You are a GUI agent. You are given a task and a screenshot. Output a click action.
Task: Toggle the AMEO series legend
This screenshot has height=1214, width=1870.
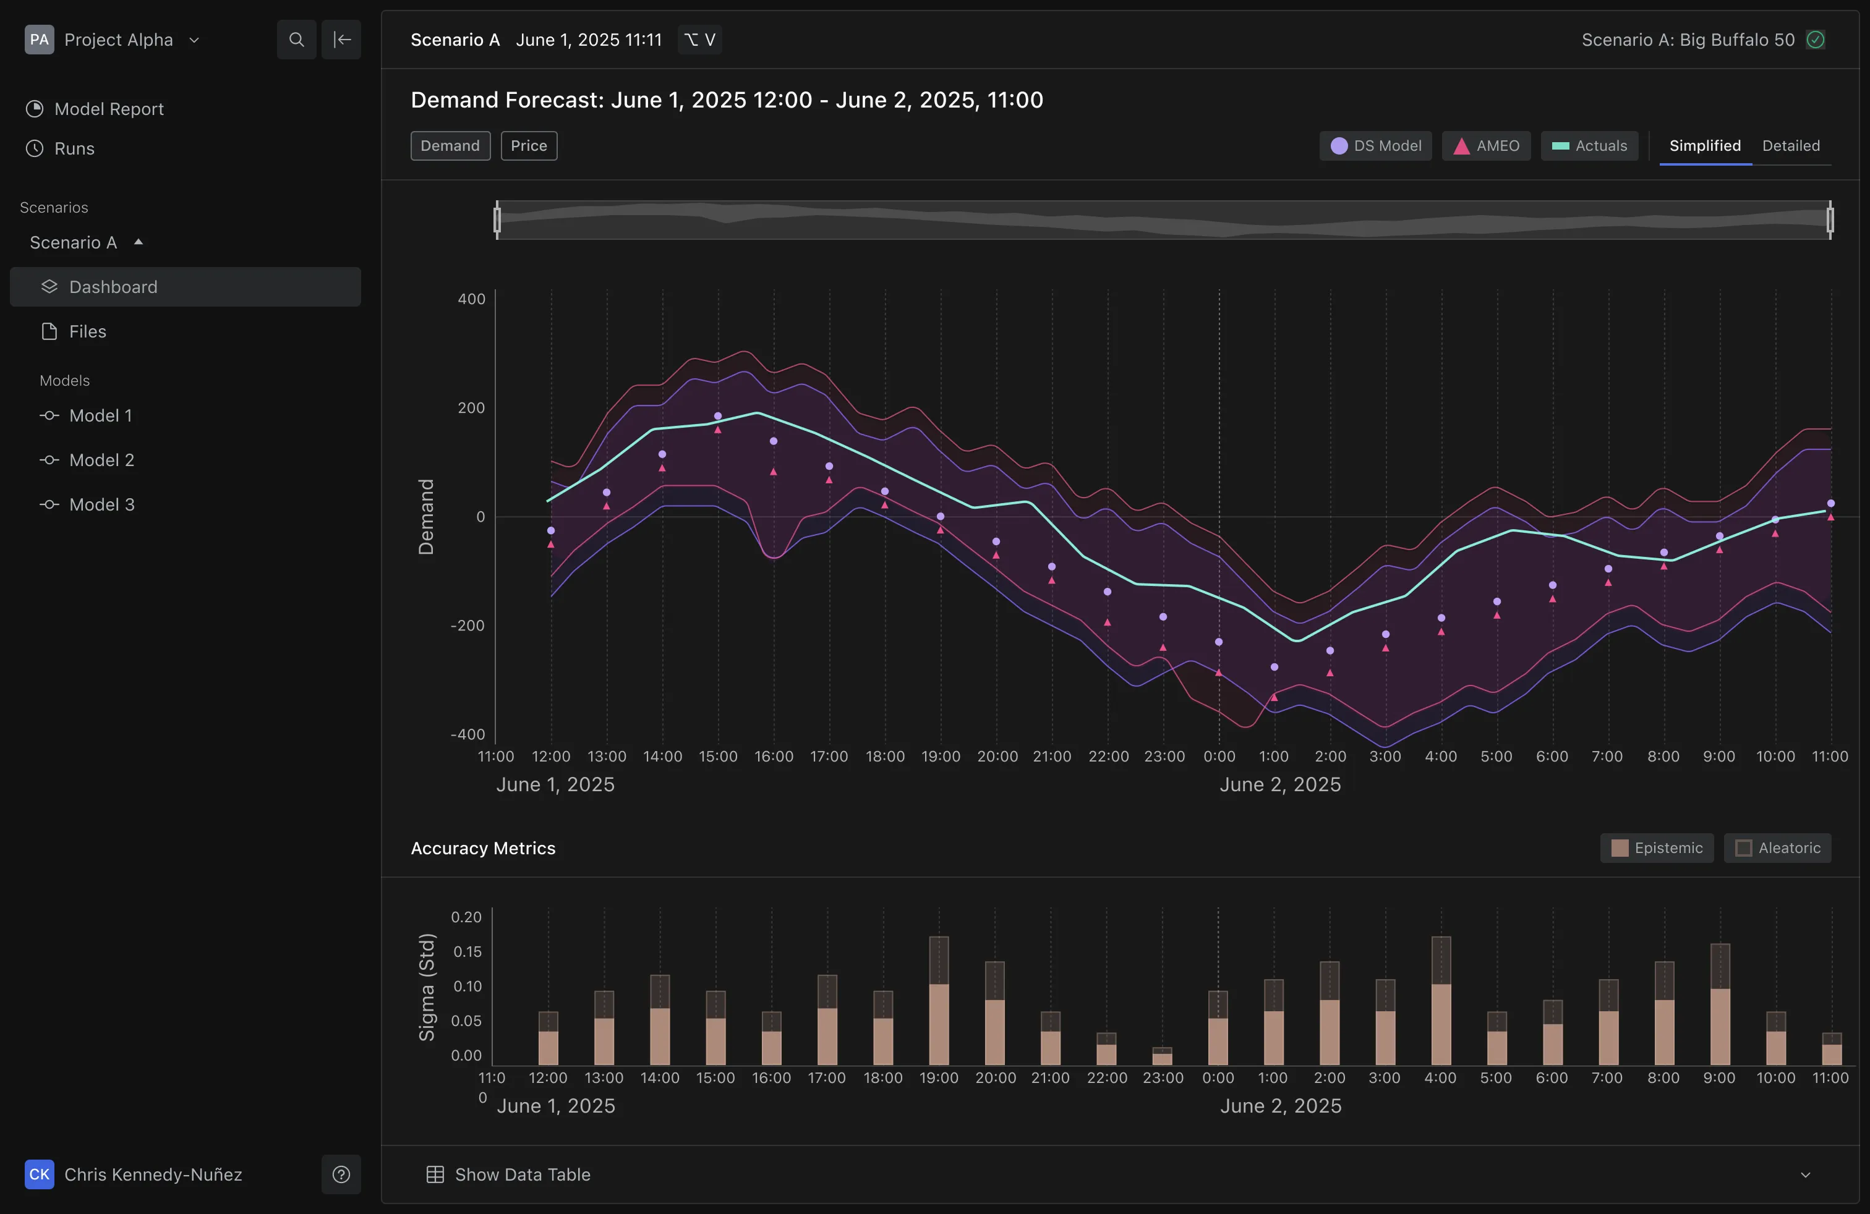(1486, 146)
